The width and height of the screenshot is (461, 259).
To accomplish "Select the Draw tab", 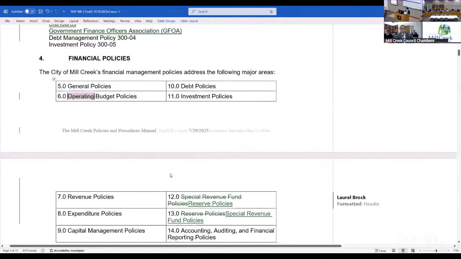I will [46, 21].
